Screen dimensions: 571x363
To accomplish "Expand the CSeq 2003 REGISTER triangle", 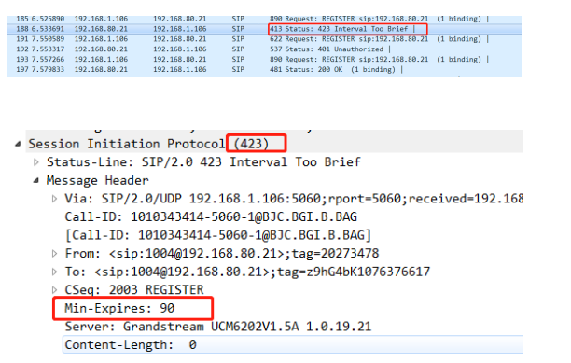I will click(54, 290).
